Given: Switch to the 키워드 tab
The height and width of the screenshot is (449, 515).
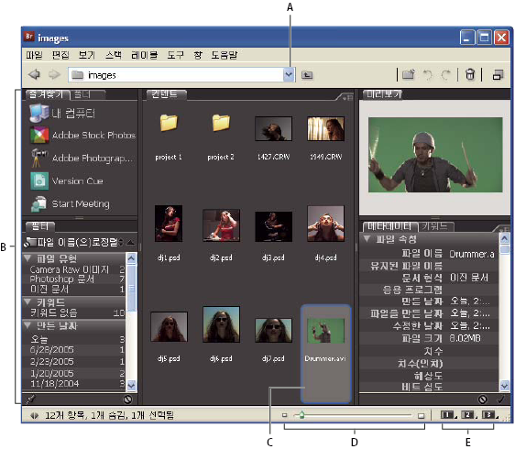Looking at the screenshot, I should tap(435, 226).
